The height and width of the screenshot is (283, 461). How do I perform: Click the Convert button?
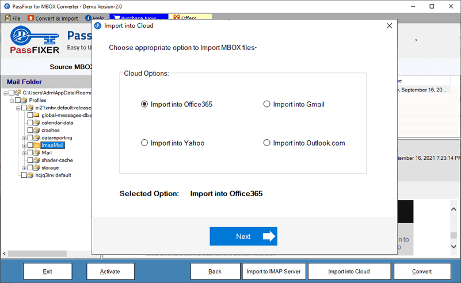[422, 271]
